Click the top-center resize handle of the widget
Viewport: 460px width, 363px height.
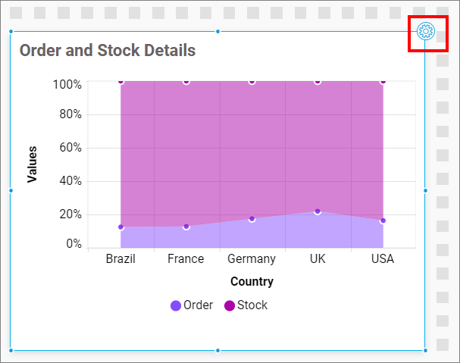[218, 31]
